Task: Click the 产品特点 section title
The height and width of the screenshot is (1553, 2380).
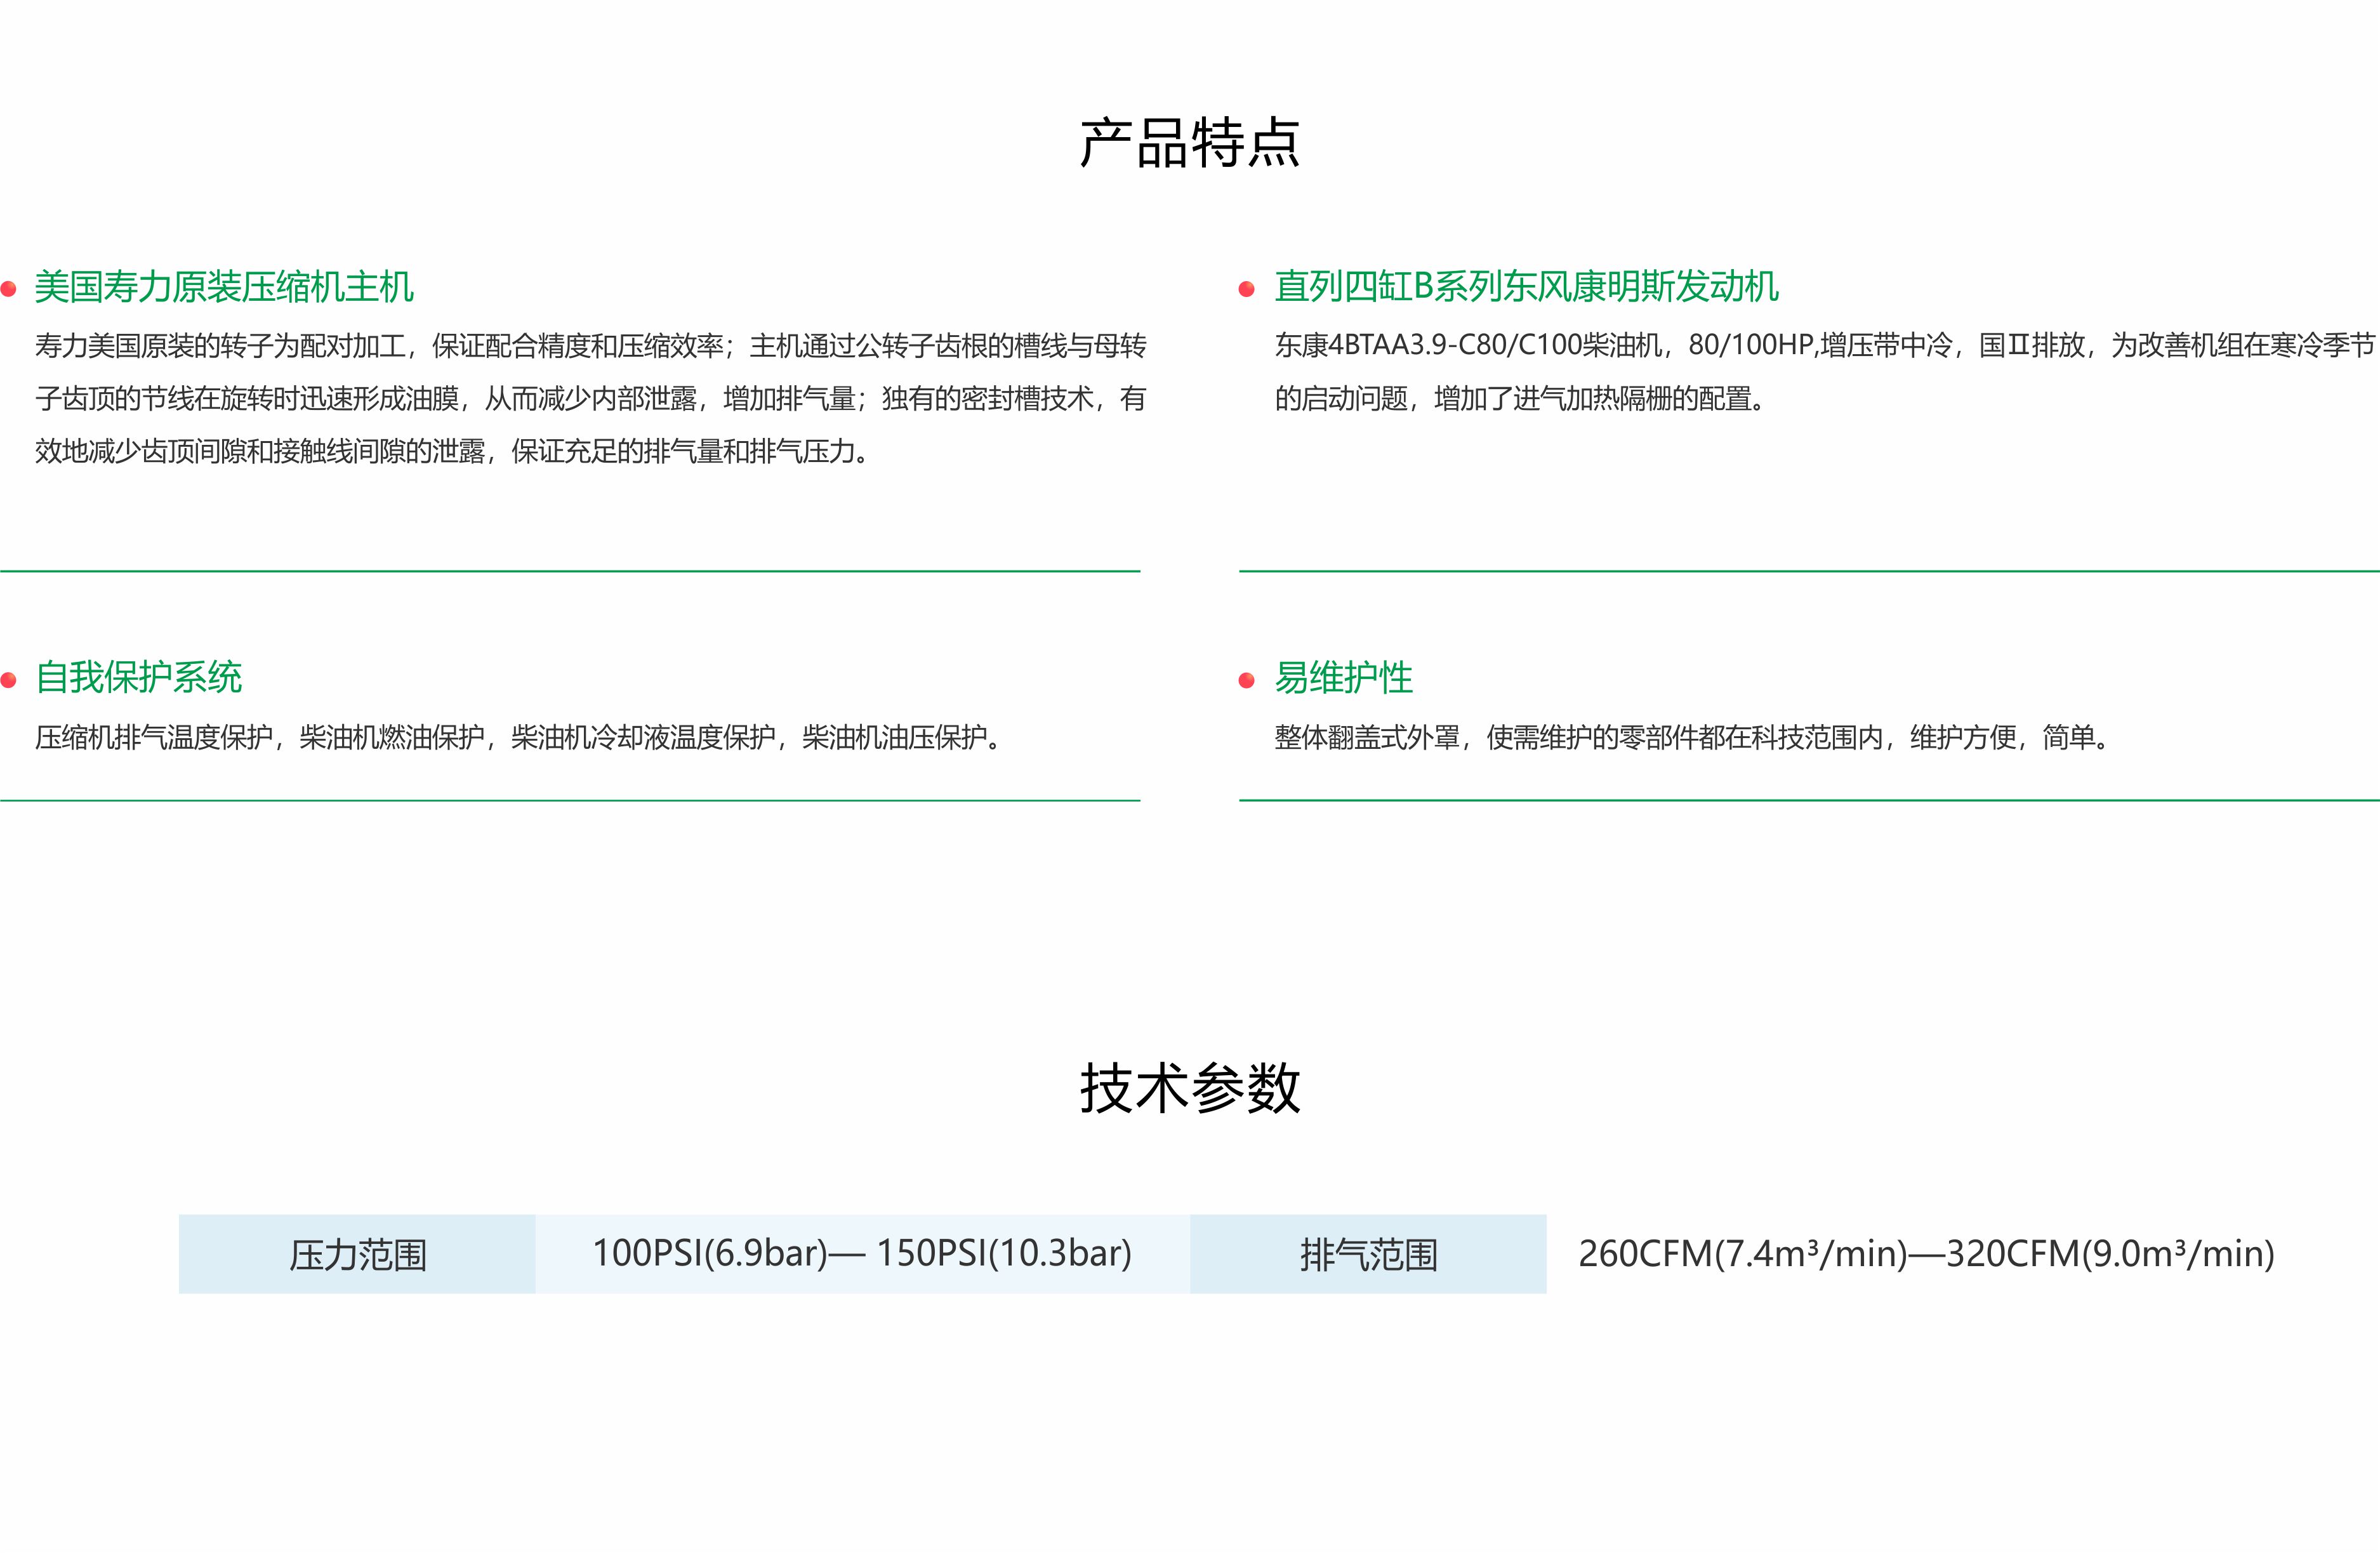Action: 1189,143
